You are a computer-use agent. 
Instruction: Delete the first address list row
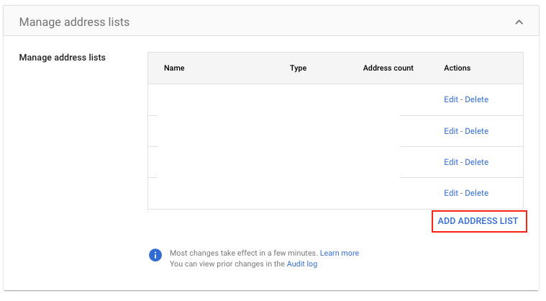click(476, 99)
